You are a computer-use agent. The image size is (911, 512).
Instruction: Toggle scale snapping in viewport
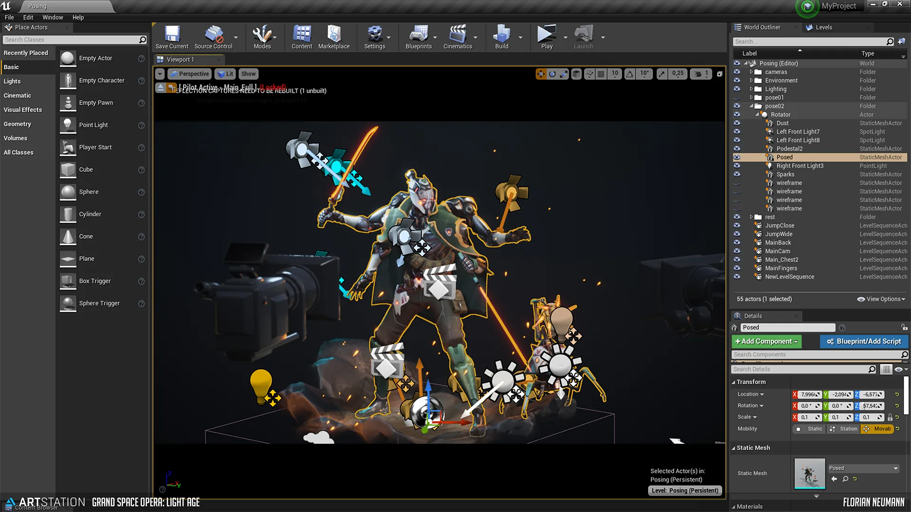click(x=662, y=74)
